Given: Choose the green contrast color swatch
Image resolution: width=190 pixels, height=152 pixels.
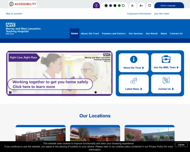Looking at the screenshot, I should [x=119, y=6].
